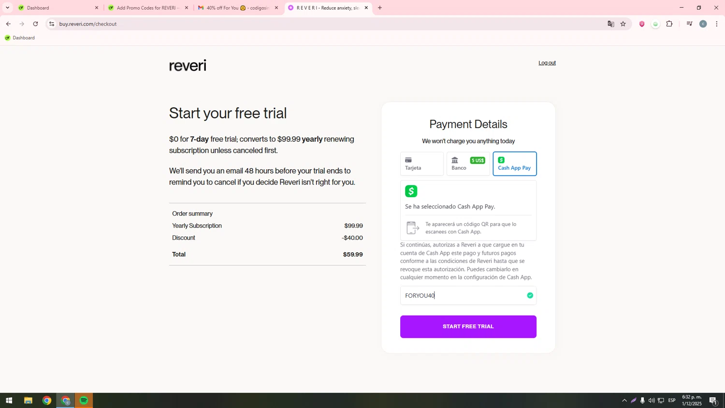Click the QR code scan device icon

pos(413,228)
